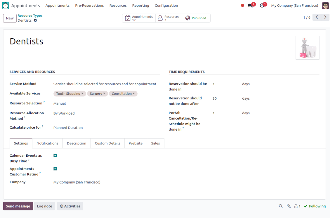Image resolution: width=330 pixels, height=218 pixels.
Task: Remove the Tooth Stopping service tag
Action: click(82, 94)
